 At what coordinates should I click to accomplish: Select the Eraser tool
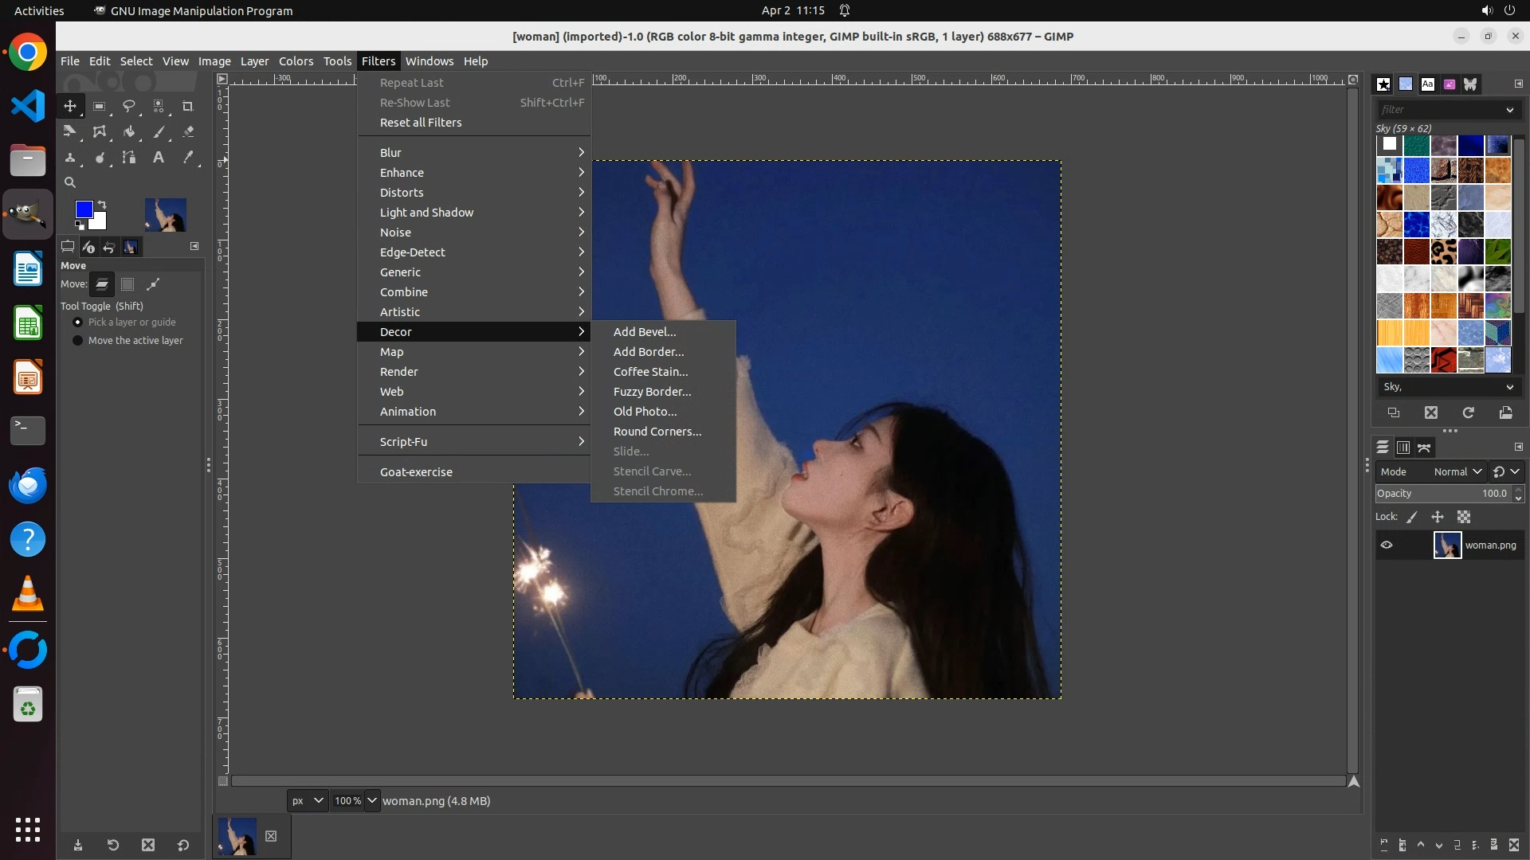click(x=188, y=131)
